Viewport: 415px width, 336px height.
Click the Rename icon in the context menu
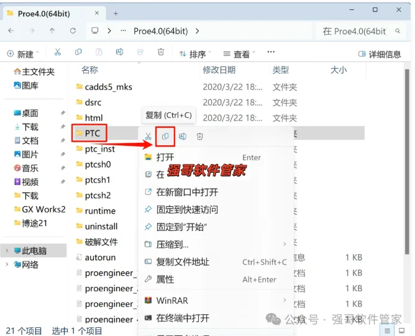(x=183, y=137)
